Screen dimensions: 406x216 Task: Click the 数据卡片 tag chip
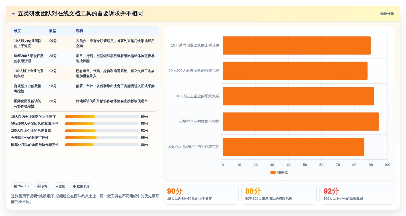[81, 186]
